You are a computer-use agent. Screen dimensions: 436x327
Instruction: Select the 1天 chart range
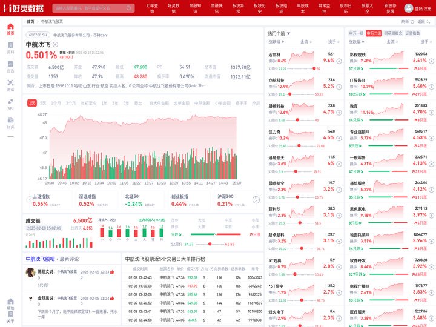tap(32, 103)
